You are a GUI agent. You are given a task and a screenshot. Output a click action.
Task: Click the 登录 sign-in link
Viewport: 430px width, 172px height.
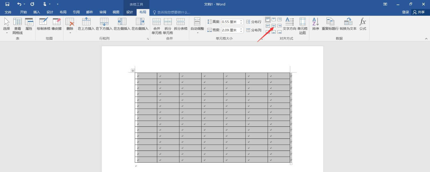click(x=405, y=12)
